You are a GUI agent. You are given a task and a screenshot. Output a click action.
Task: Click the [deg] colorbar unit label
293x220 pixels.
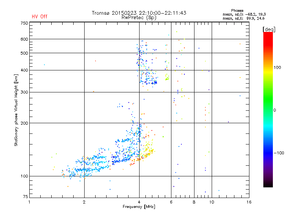point(269,29)
